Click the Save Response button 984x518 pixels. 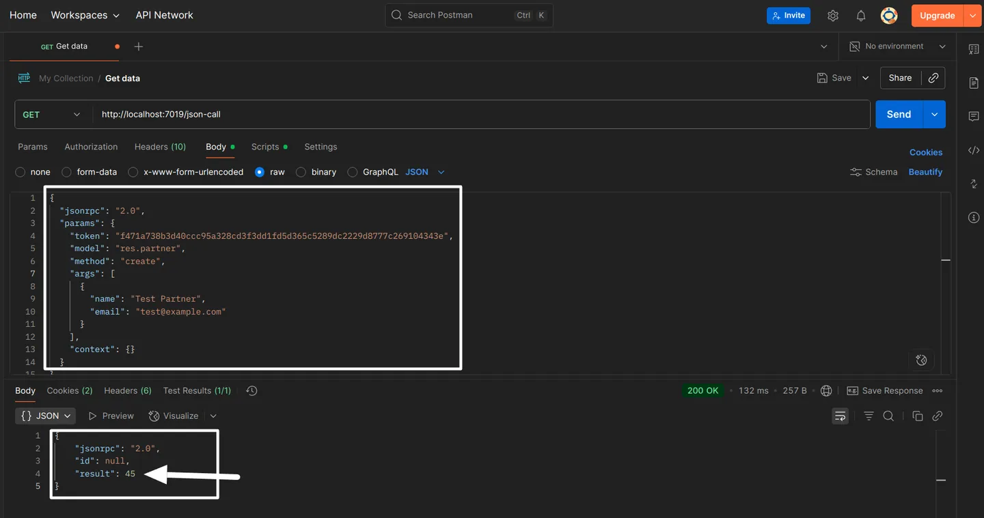pos(885,391)
